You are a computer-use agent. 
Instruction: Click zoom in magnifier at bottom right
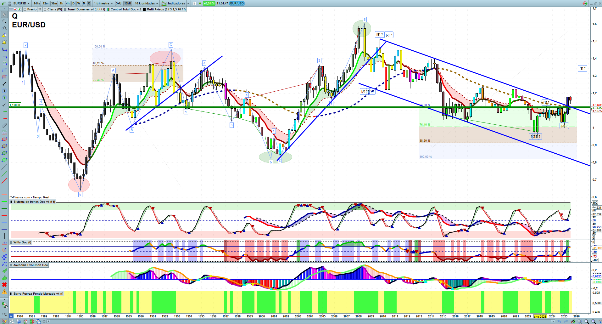tap(594, 321)
